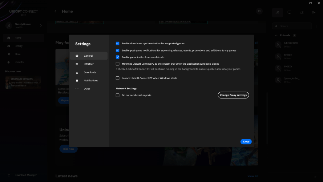Click the Interface monitor icon in Settings

pos(77,64)
